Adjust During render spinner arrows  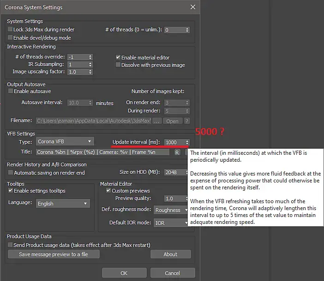pyautogui.click(x=187, y=111)
